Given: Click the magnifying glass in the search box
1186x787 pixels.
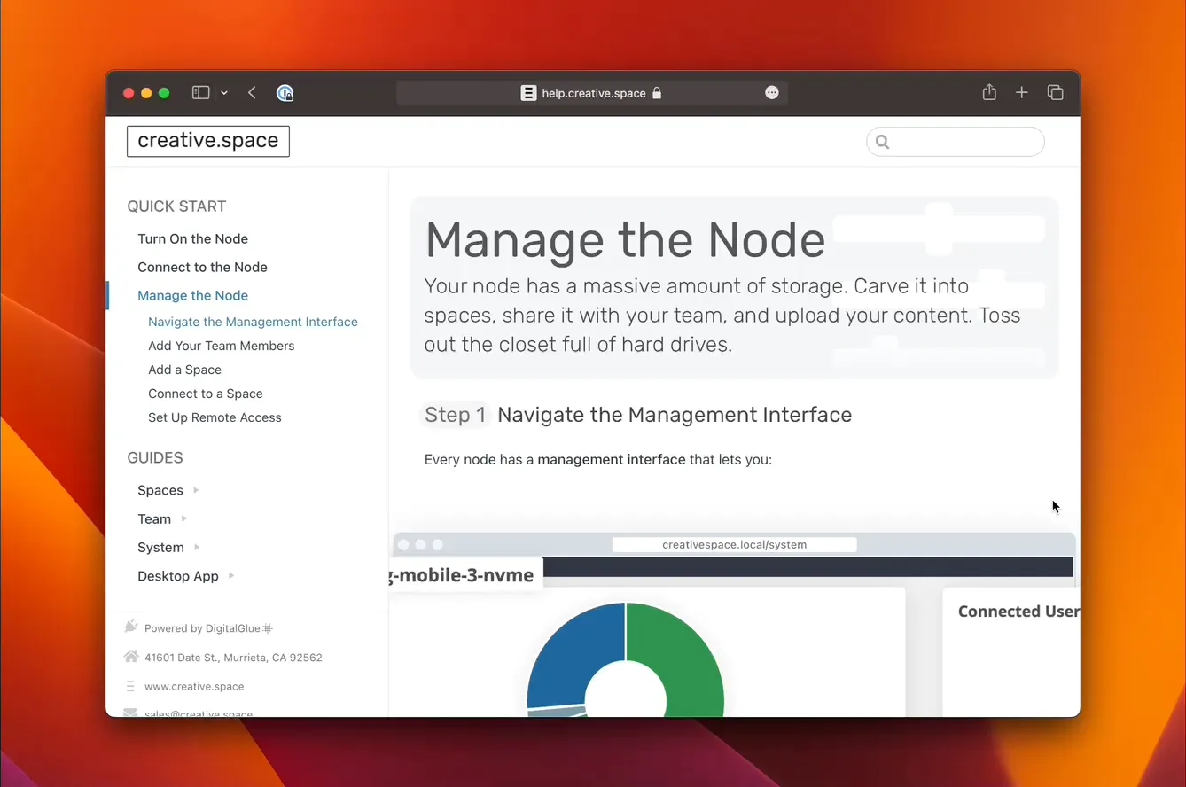Looking at the screenshot, I should coord(882,142).
